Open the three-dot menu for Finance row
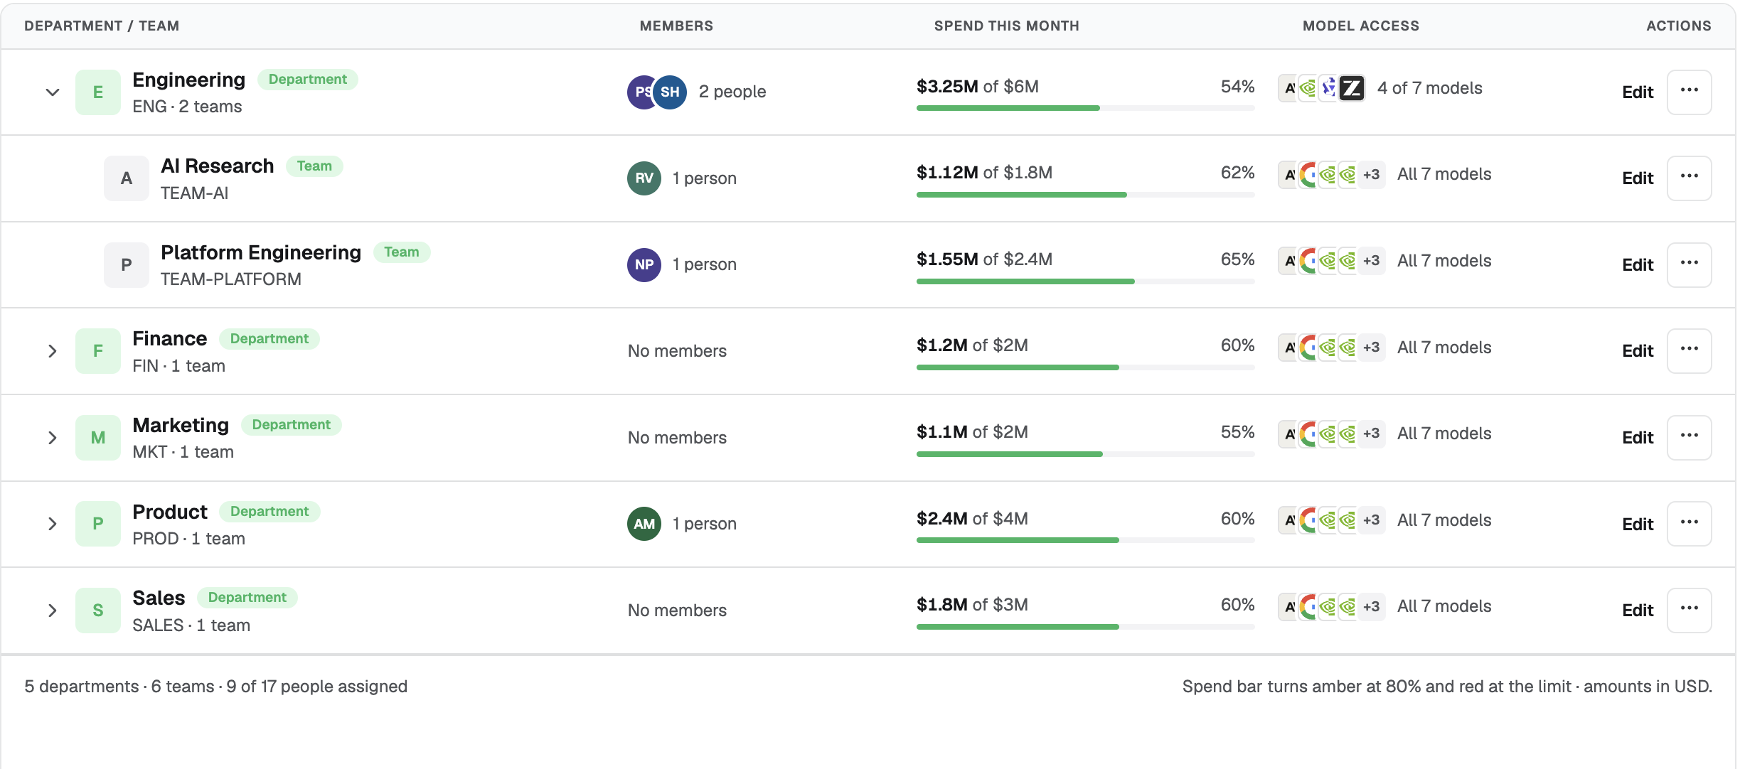The height and width of the screenshot is (769, 1745). pos(1689,350)
